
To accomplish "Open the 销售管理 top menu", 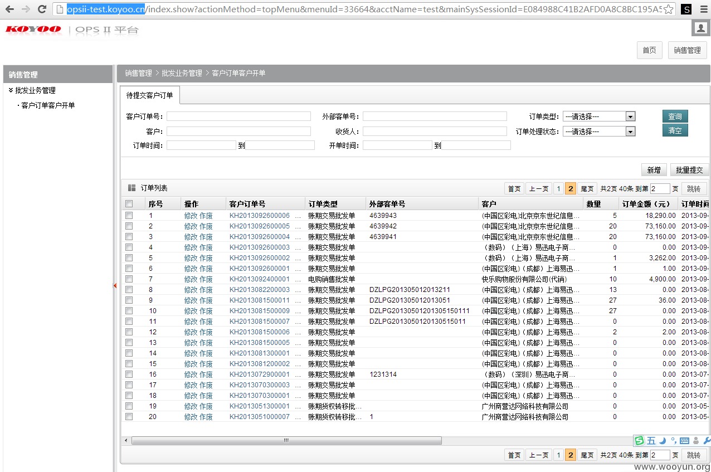I will (687, 50).
